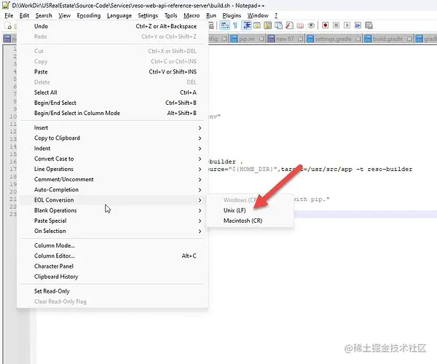Screen dimensions: 437x364
Task: Expand the Indent submenu
Action: tap(113, 149)
